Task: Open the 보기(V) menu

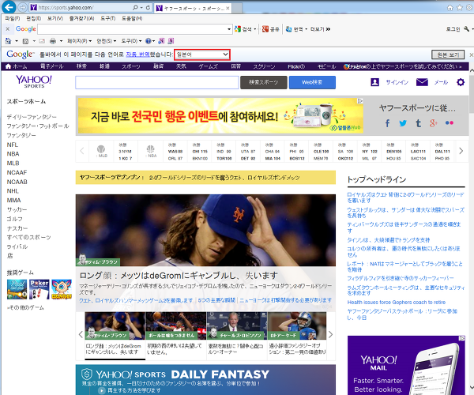Action: (55, 18)
